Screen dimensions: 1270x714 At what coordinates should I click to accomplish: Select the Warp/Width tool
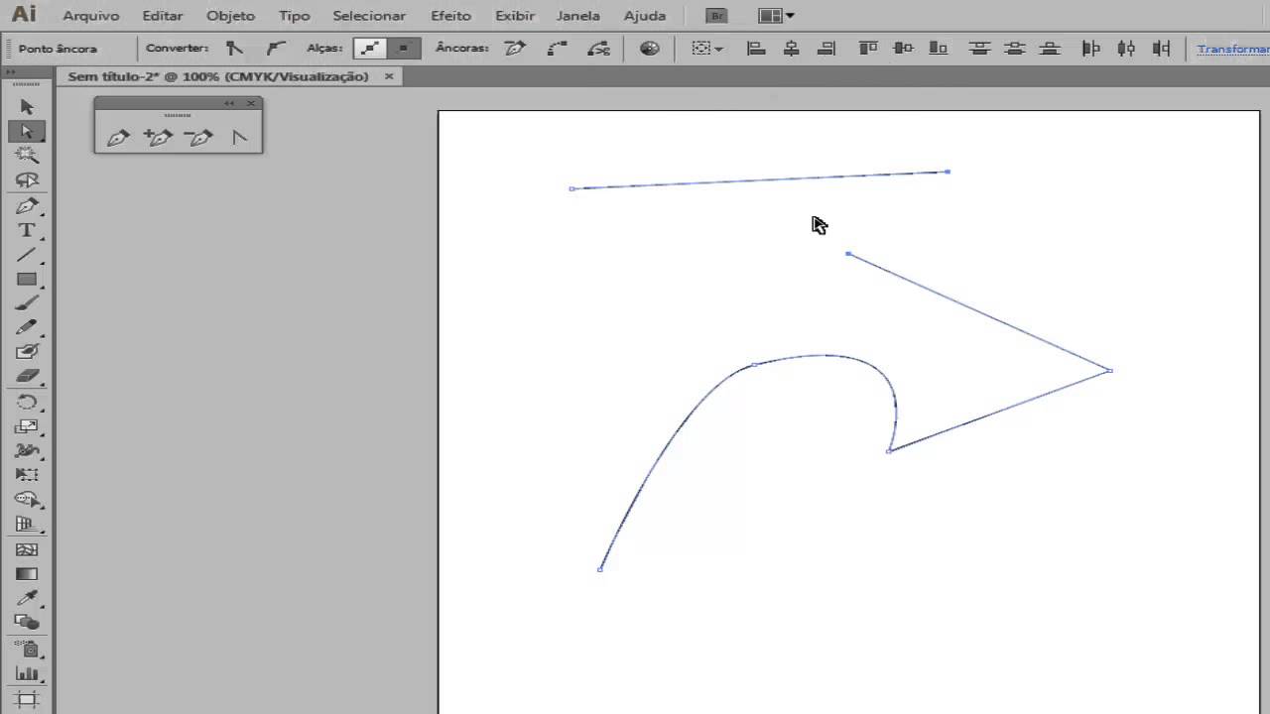point(27,450)
